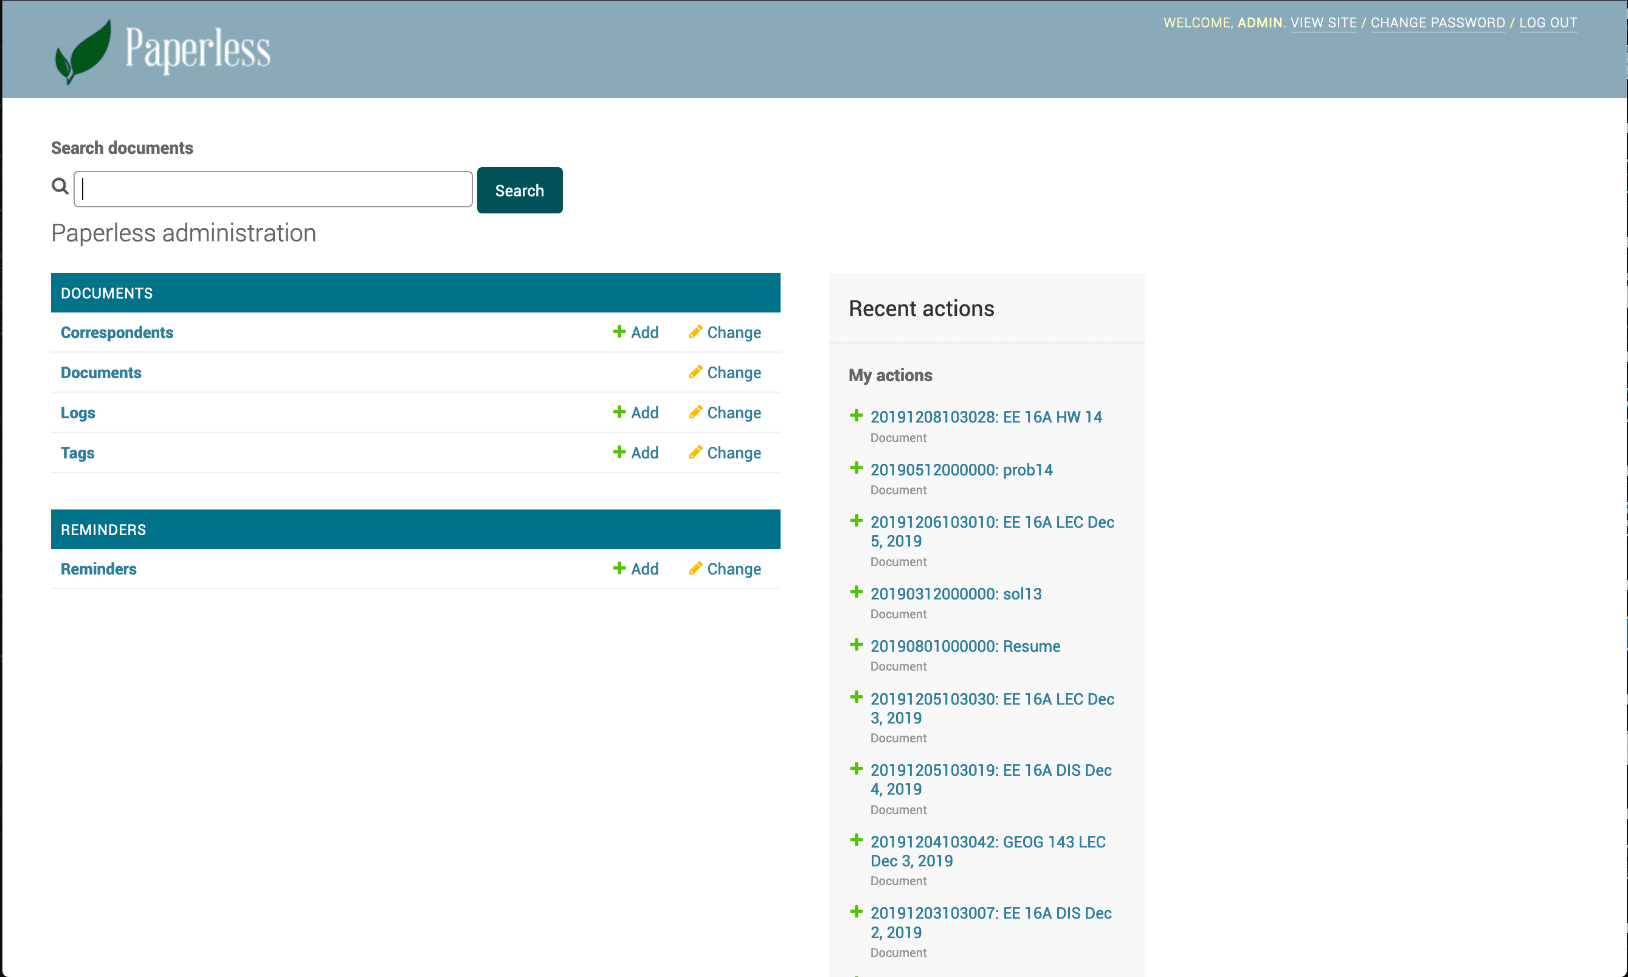Click Change text for Documents row

(x=734, y=373)
